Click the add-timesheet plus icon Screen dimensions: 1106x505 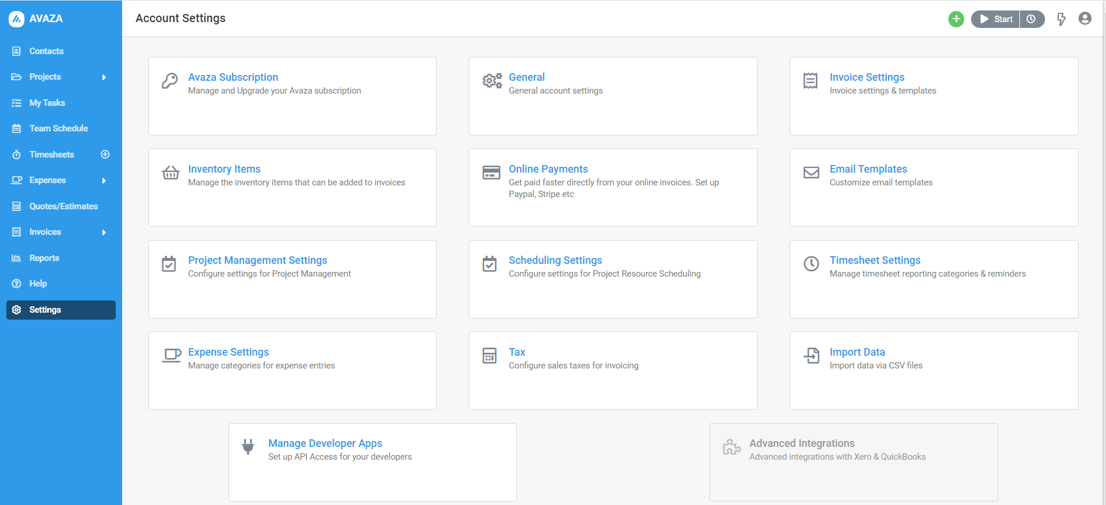105,155
